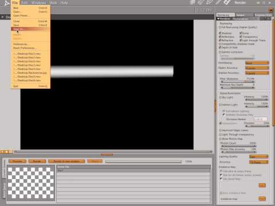Choose Quit at the bottom of the File menu
Viewport: 275px width, 206px height.
(x=30, y=86)
